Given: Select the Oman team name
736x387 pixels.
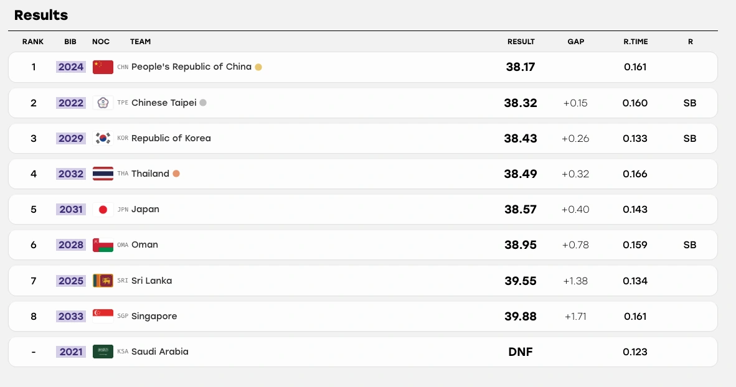Looking at the screenshot, I should [144, 245].
